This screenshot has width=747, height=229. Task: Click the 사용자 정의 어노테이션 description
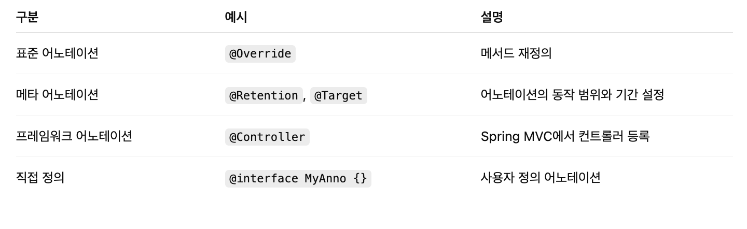541,178
